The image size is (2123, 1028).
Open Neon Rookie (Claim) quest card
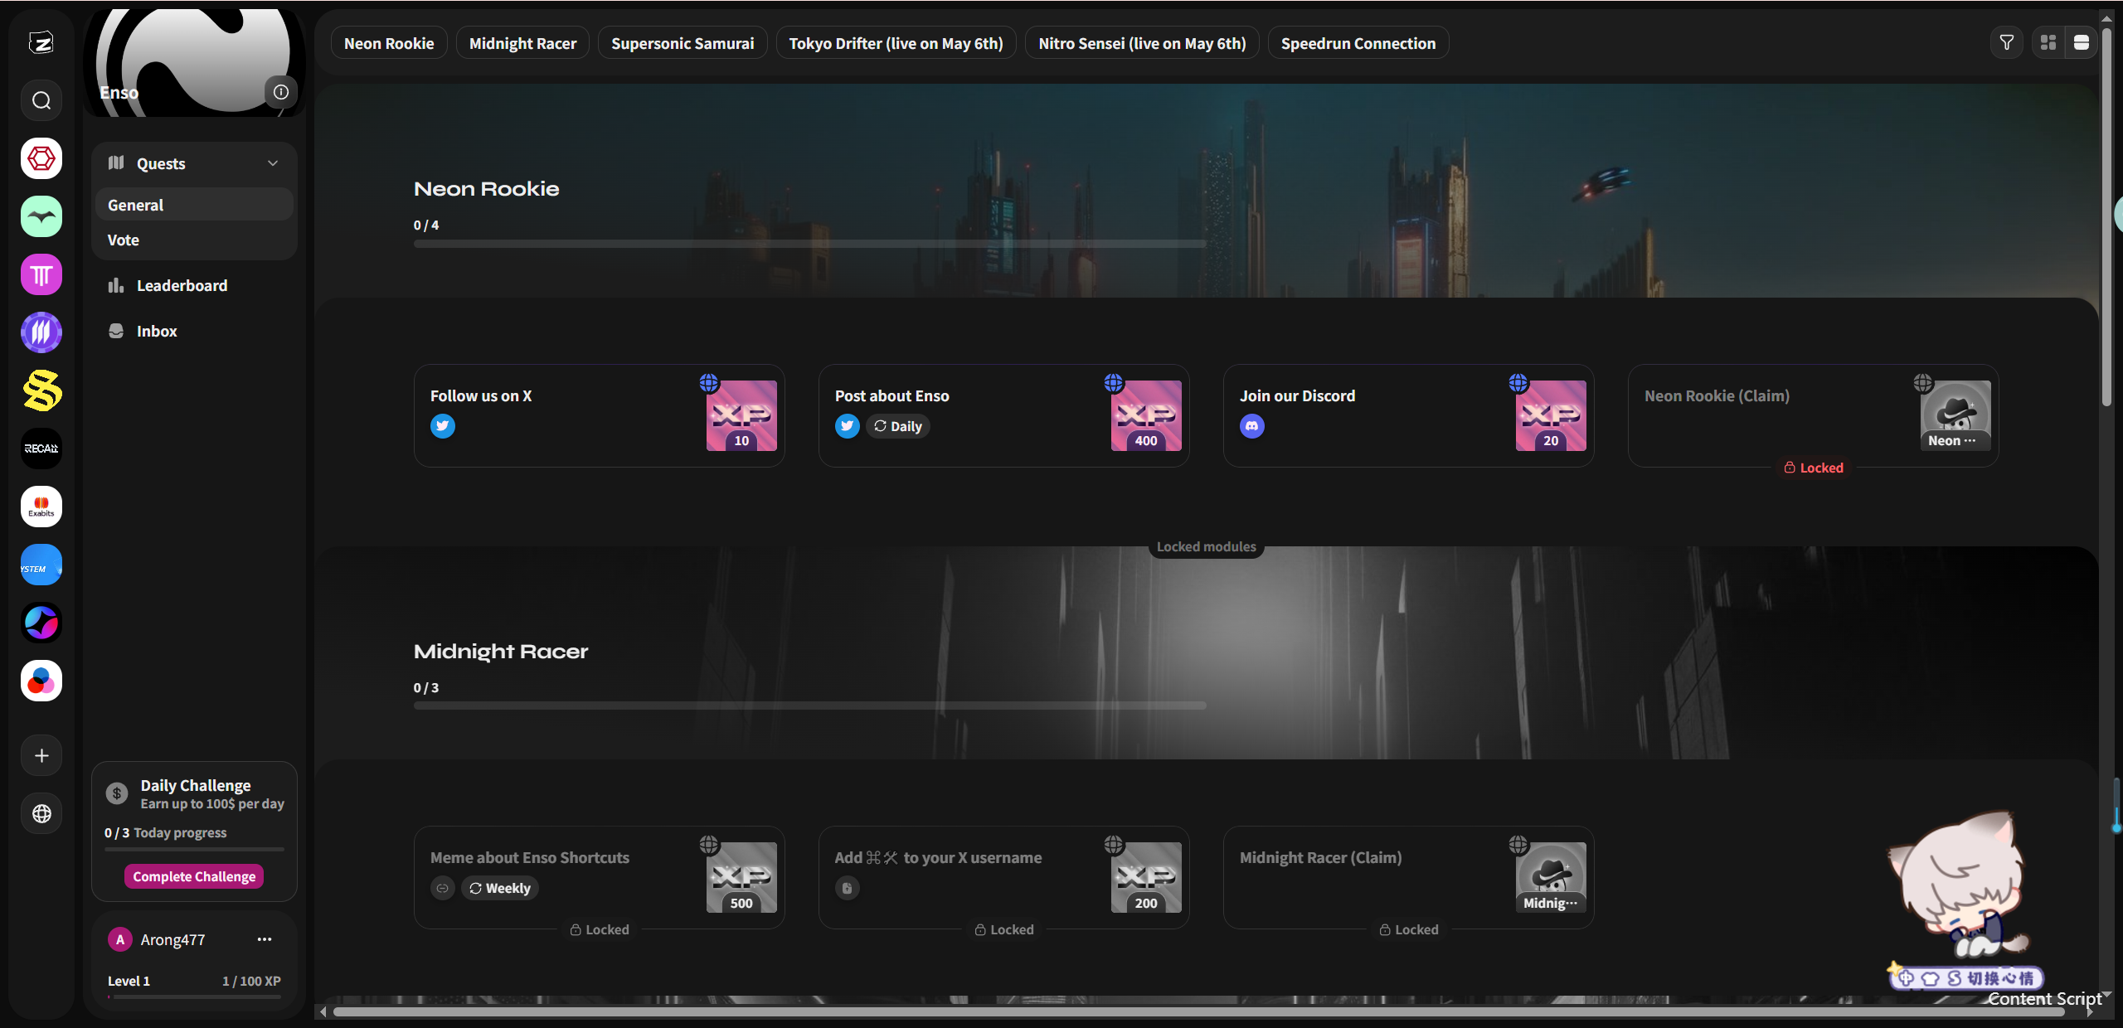click(x=1813, y=415)
